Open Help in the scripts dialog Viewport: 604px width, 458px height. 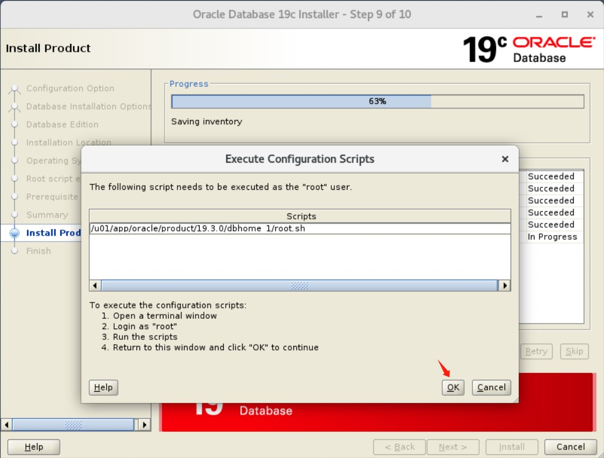tap(103, 387)
